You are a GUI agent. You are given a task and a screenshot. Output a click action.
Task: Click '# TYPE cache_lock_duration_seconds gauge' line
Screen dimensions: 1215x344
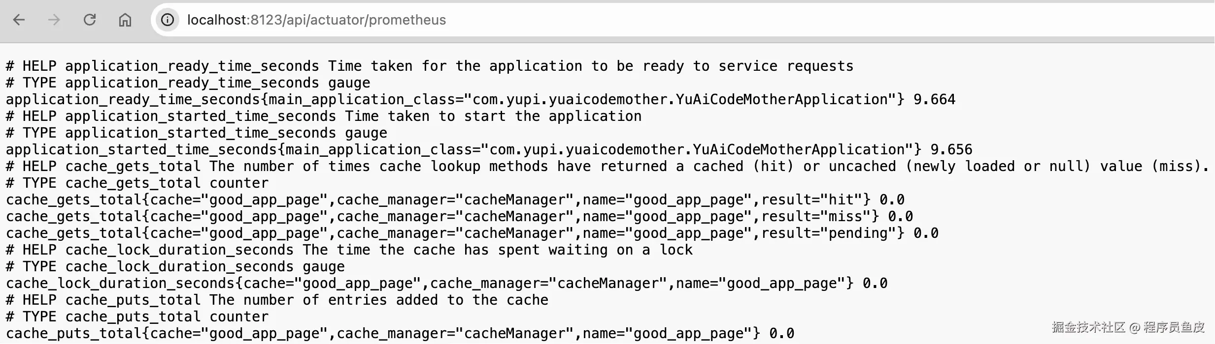point(175,266)
